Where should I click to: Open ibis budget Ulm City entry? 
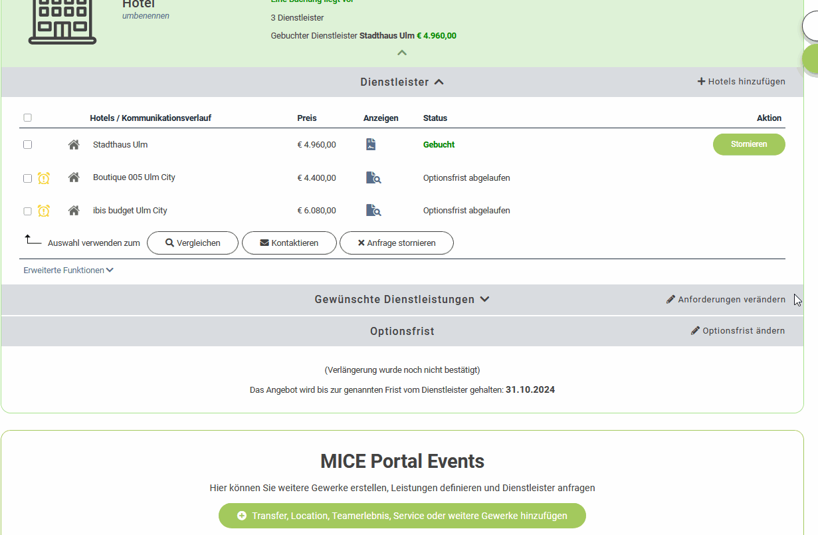(x=130, y=211)
